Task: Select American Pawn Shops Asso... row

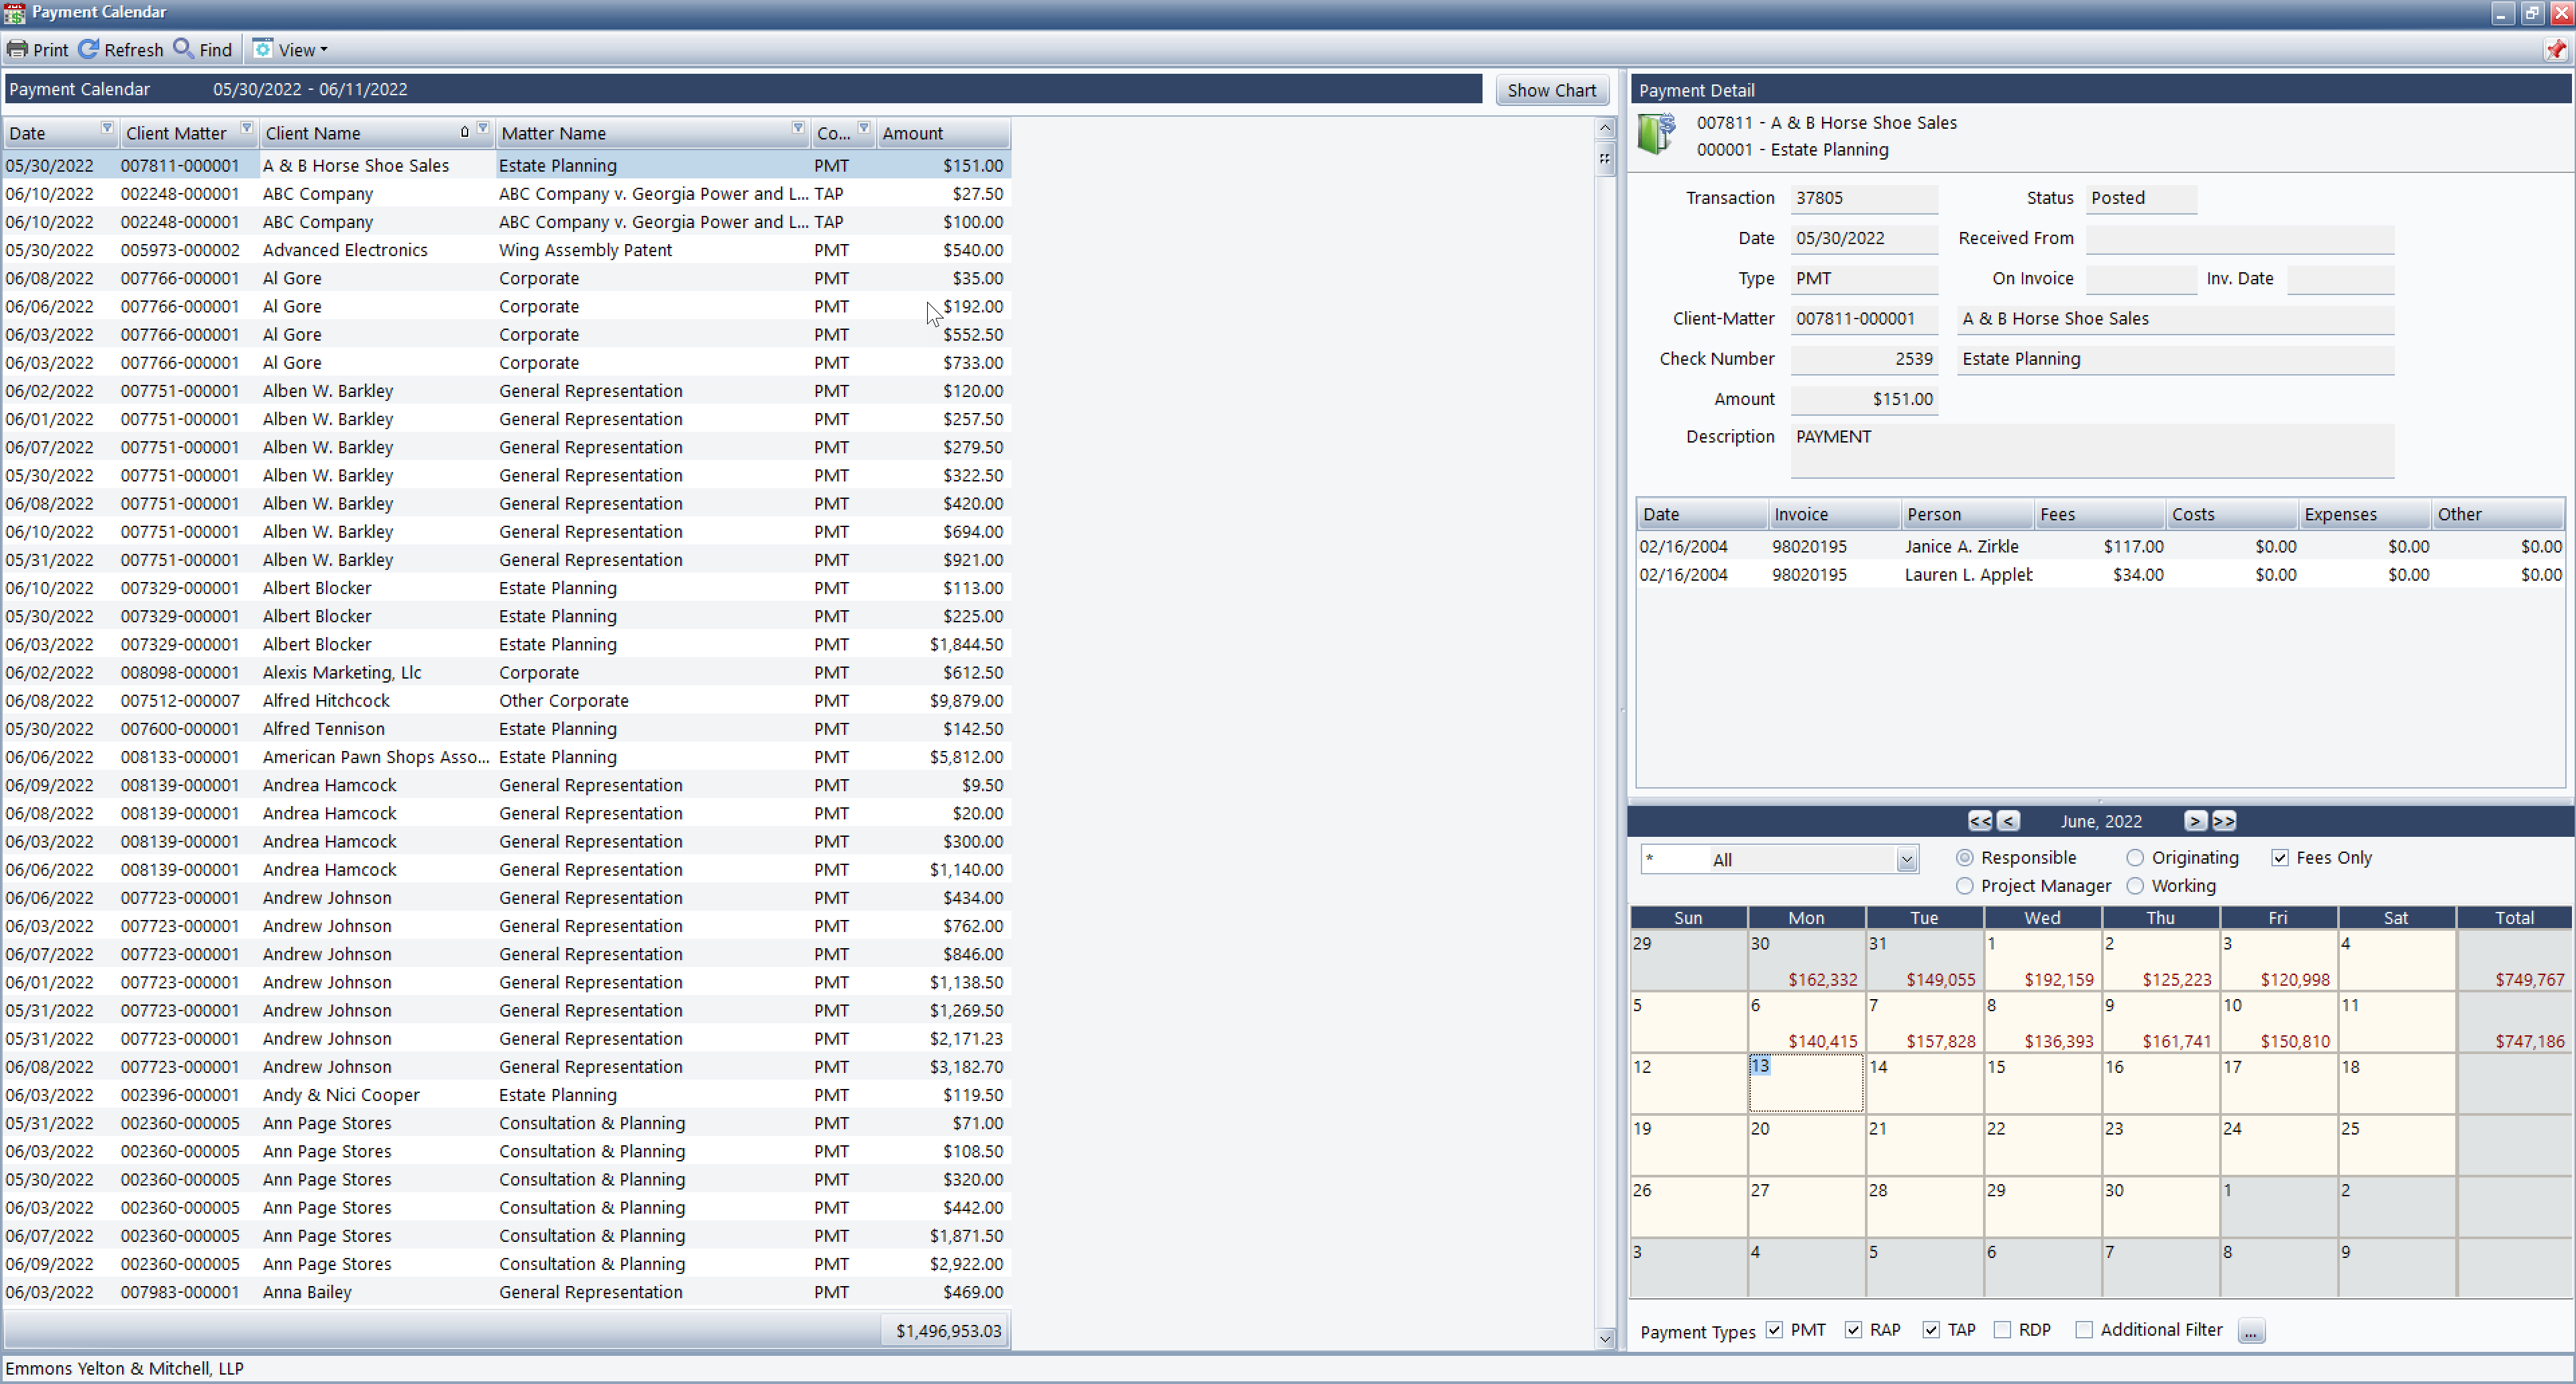Action: 506,758
